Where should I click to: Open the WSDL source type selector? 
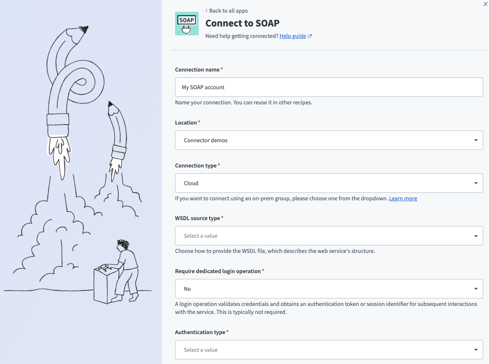pos(329,236)
